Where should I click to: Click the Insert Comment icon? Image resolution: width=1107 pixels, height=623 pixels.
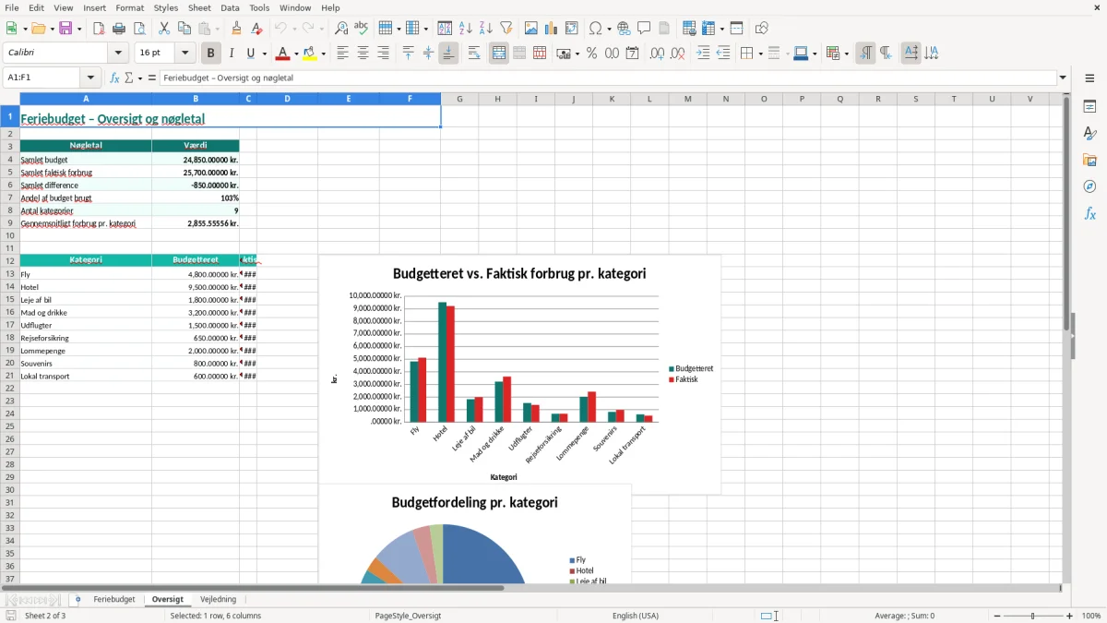click(x=645, y=29)
